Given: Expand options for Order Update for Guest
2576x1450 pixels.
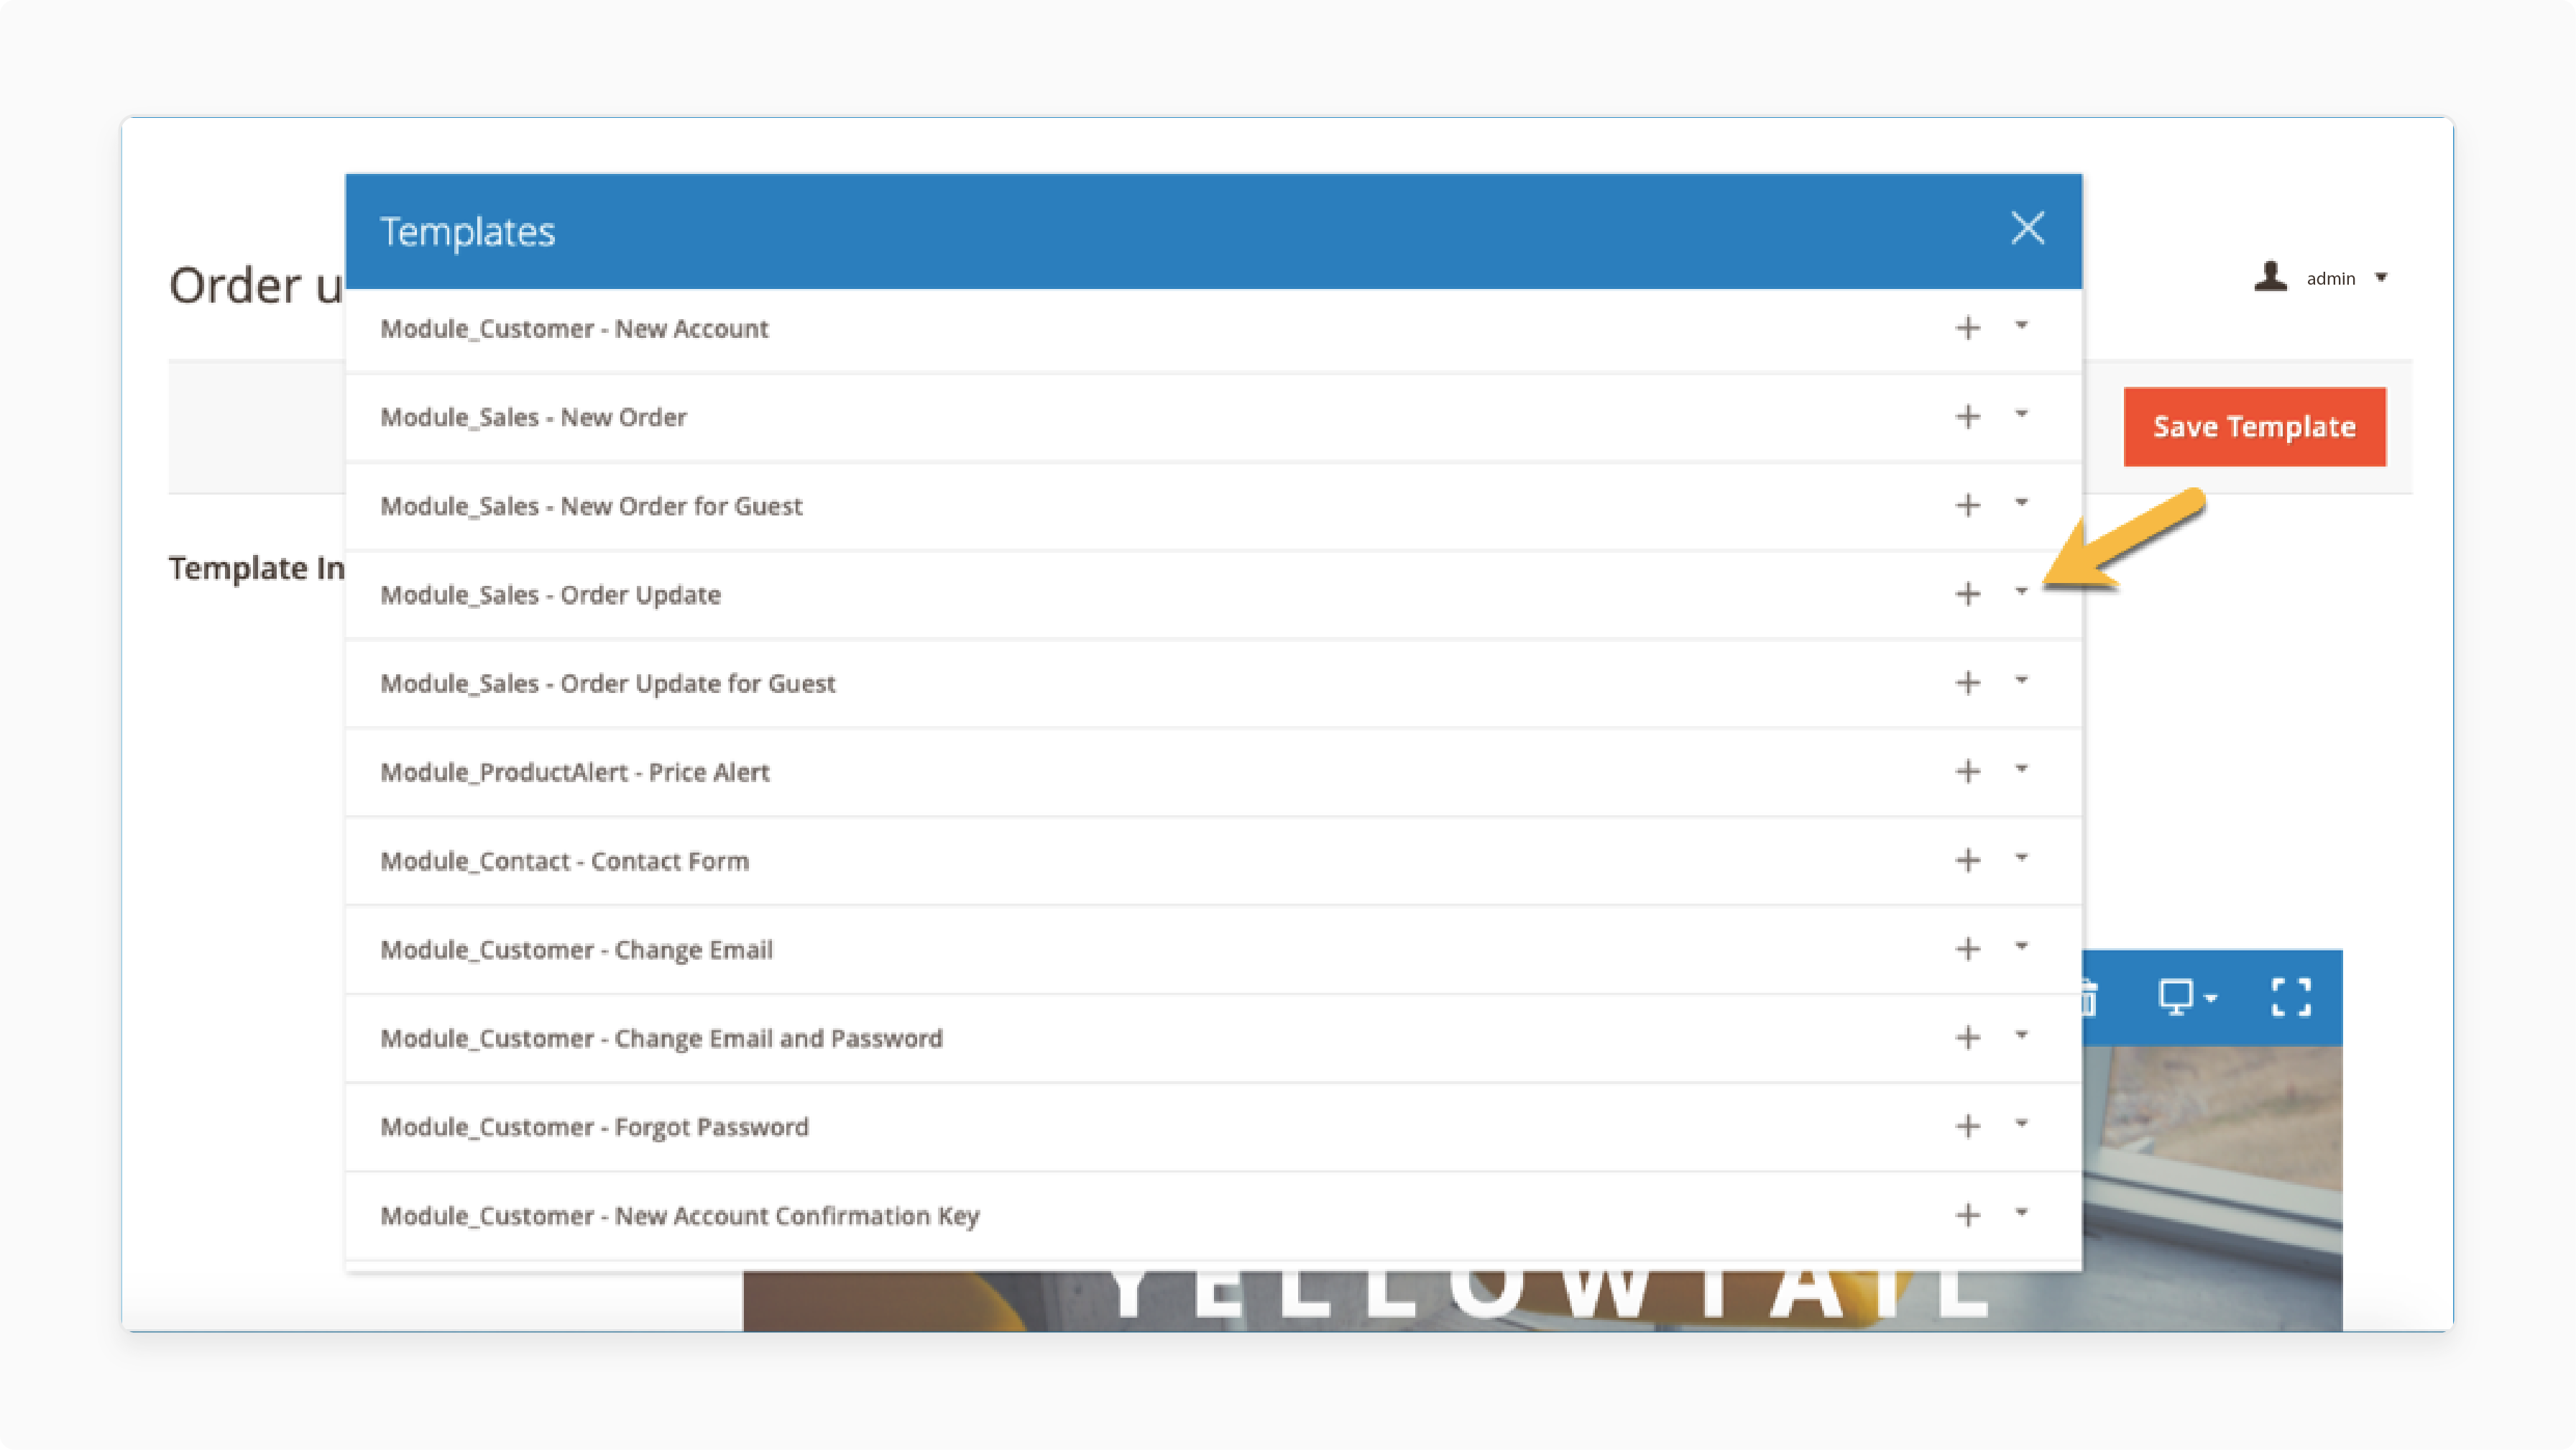Looking at the screenshot, I should tap(2021, 680).
